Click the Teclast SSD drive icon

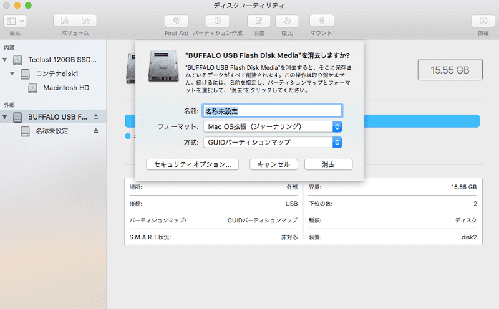point(17,60)
